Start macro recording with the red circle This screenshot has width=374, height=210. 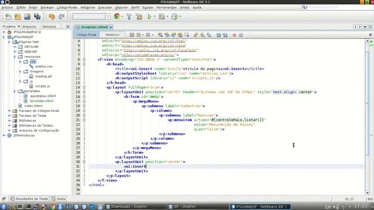pyautogui.click(x=234, y=35)
